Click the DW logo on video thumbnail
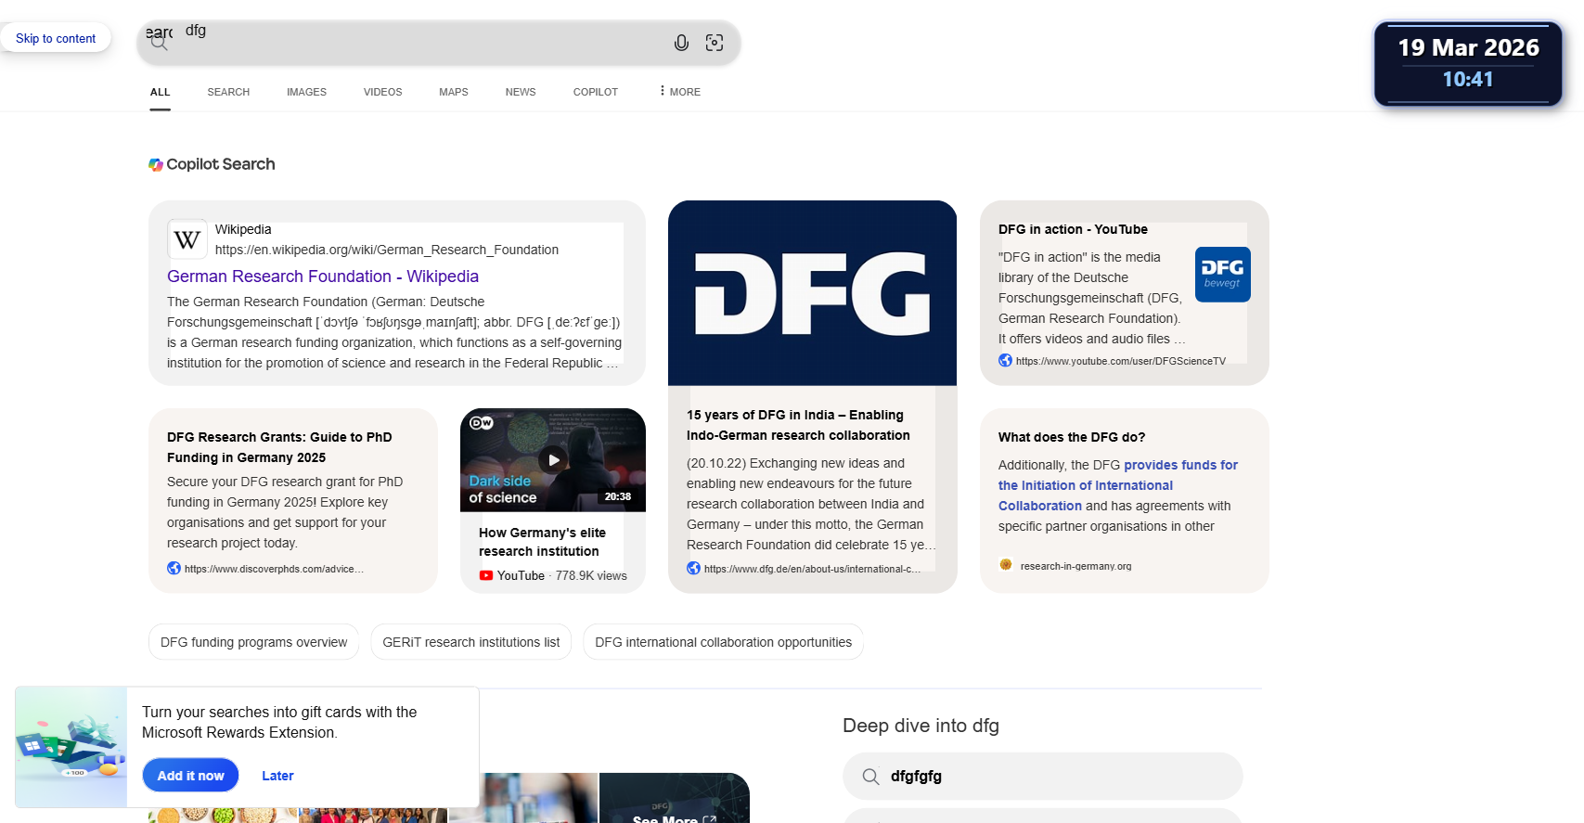 pos(481,423)
